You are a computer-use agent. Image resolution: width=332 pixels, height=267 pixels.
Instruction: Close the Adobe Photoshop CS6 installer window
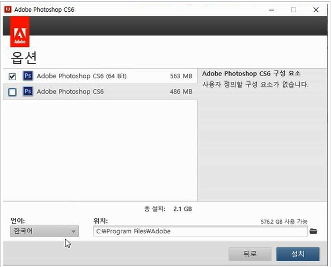(x=316, y=10)
